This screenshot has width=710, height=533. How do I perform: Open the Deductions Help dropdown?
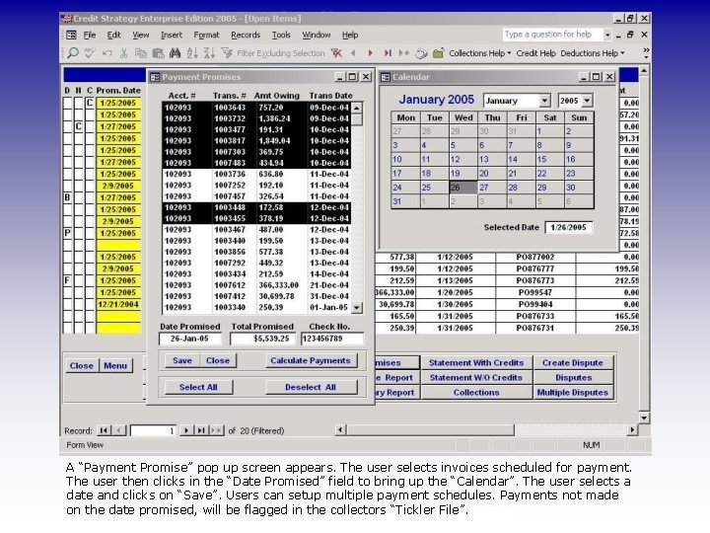click(593, 53)
